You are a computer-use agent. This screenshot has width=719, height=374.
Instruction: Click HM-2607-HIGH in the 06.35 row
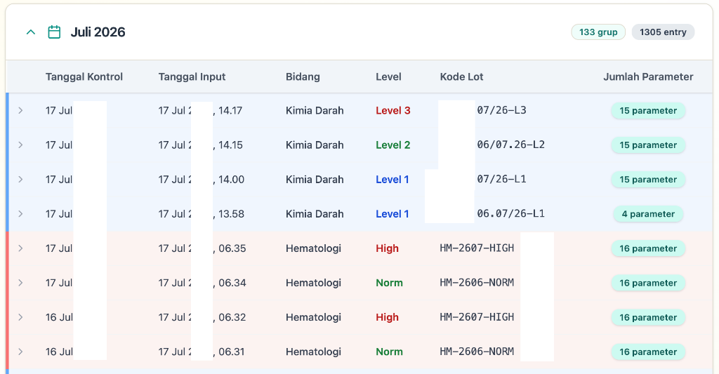(x=477, y=248)
